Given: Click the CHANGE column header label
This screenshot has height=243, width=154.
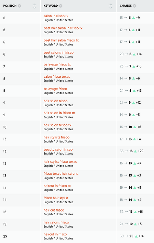Looking at the screenshot, I should [126, 6].
